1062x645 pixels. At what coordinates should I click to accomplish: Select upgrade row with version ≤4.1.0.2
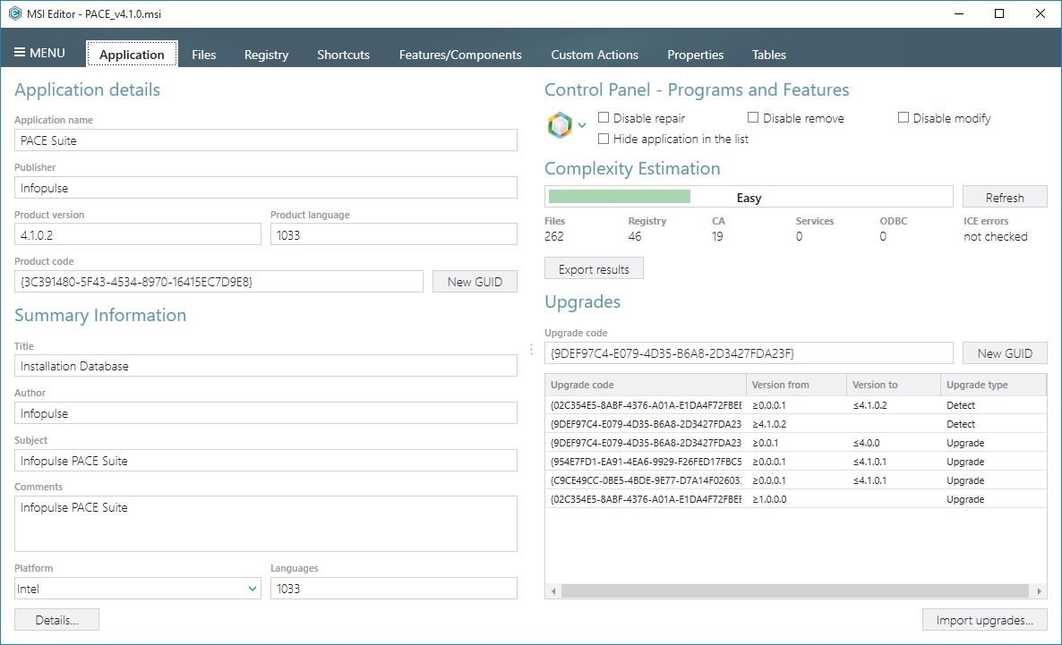[796, 404]
